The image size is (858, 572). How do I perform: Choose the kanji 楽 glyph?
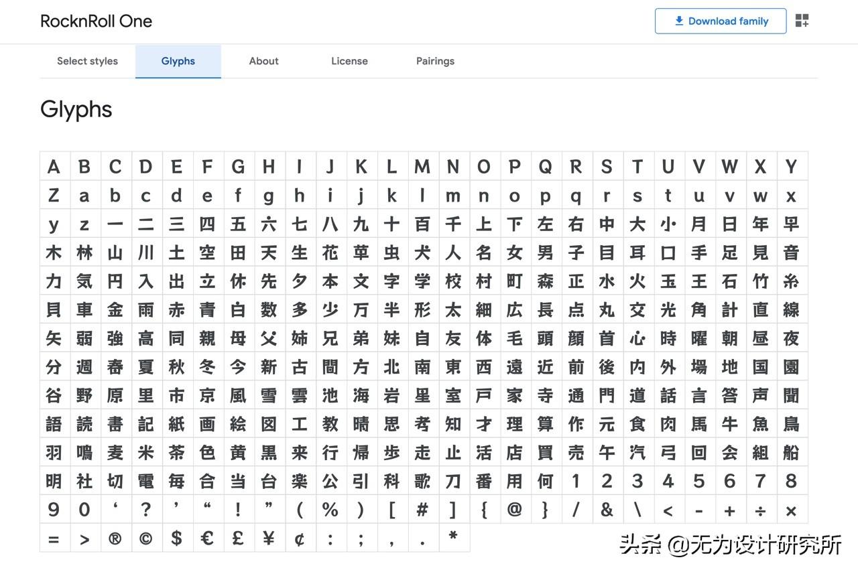[300, 481]
